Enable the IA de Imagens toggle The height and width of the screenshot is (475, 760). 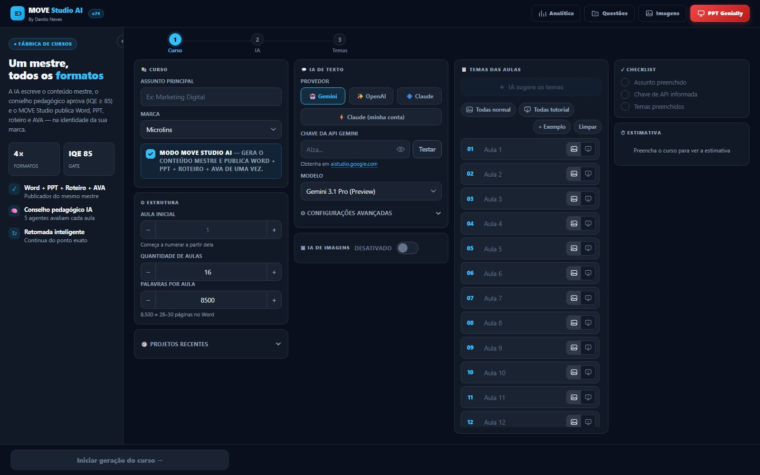407,248
